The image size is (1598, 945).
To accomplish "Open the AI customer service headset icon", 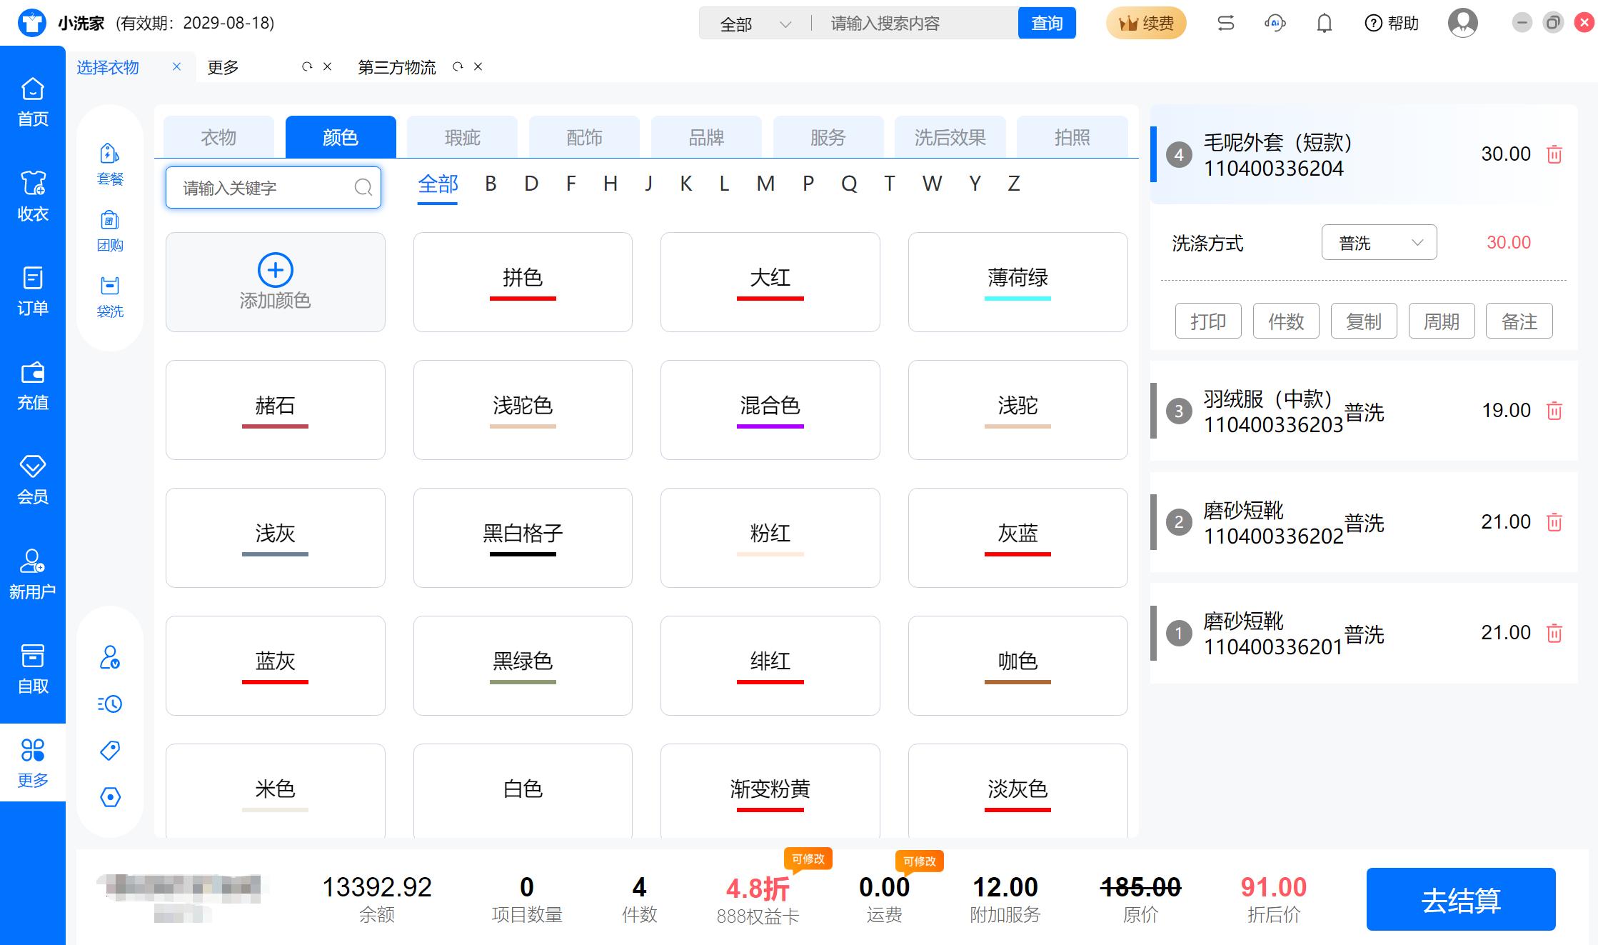I will 1275,24.
